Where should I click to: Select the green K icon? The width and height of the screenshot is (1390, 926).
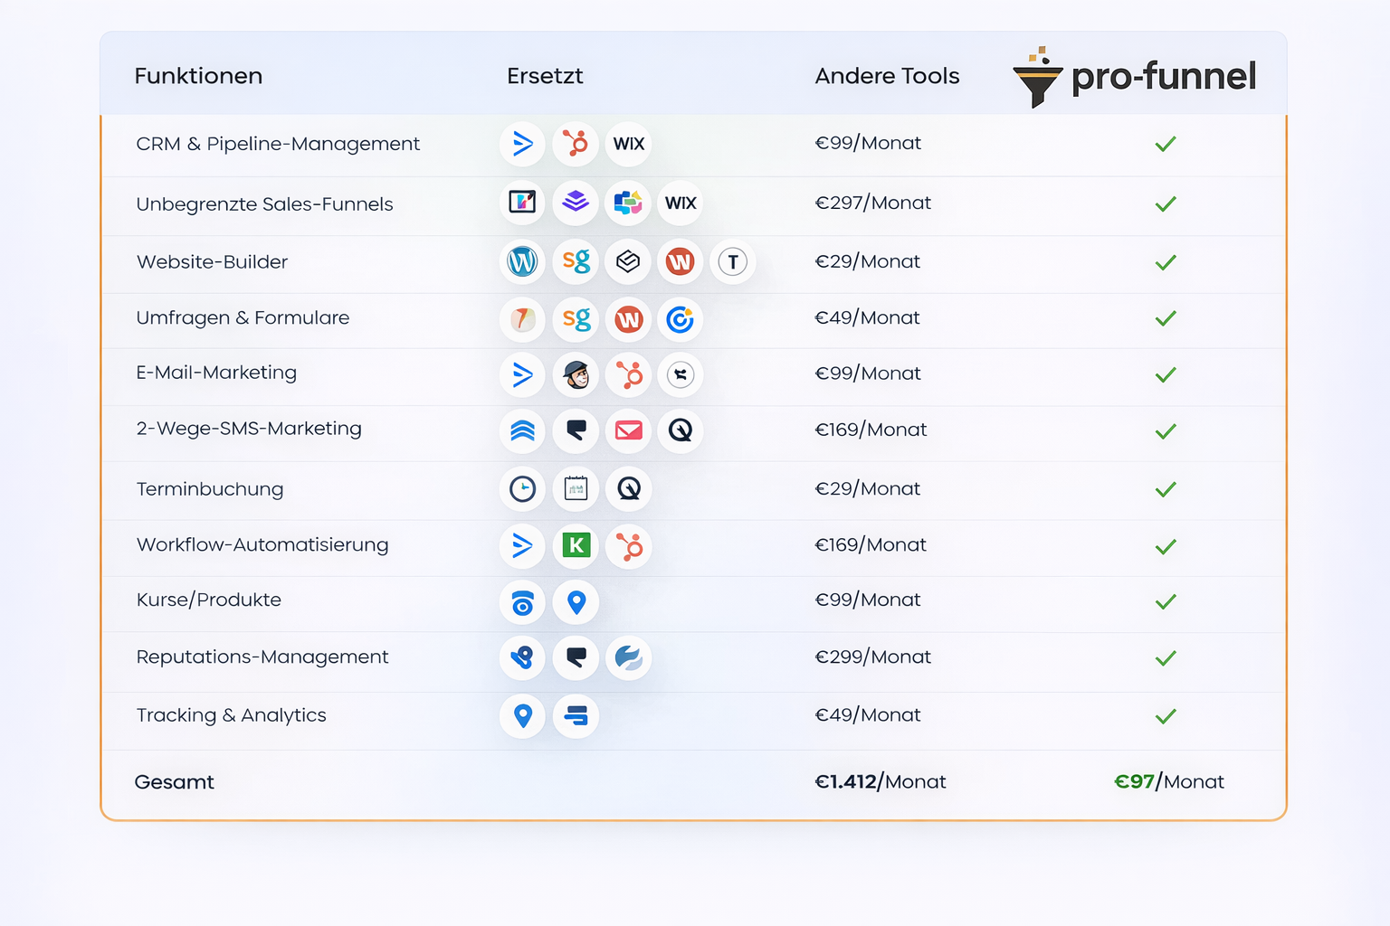(x=576, y=545)
